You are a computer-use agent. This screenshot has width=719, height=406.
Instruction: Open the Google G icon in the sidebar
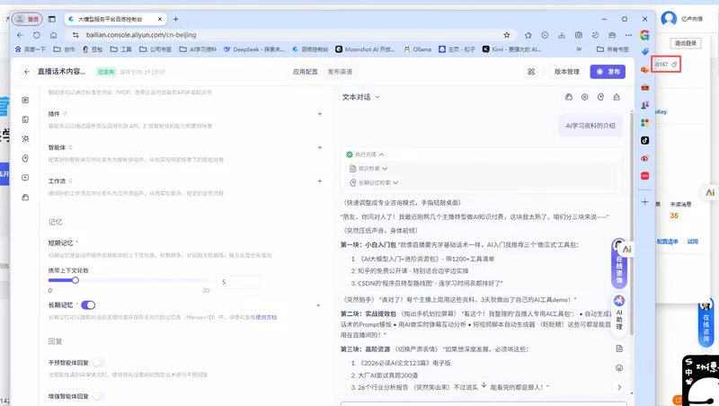644,35
